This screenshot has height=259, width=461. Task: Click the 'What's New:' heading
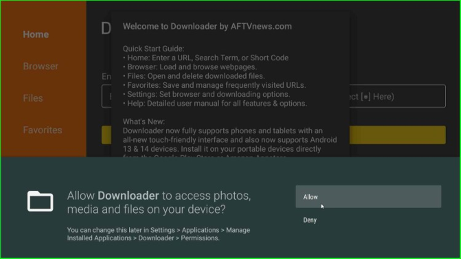[x=144, y=121]
